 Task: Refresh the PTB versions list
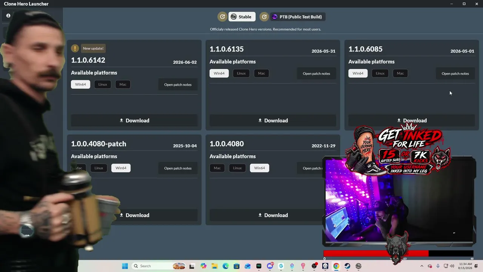pos(264,17)
